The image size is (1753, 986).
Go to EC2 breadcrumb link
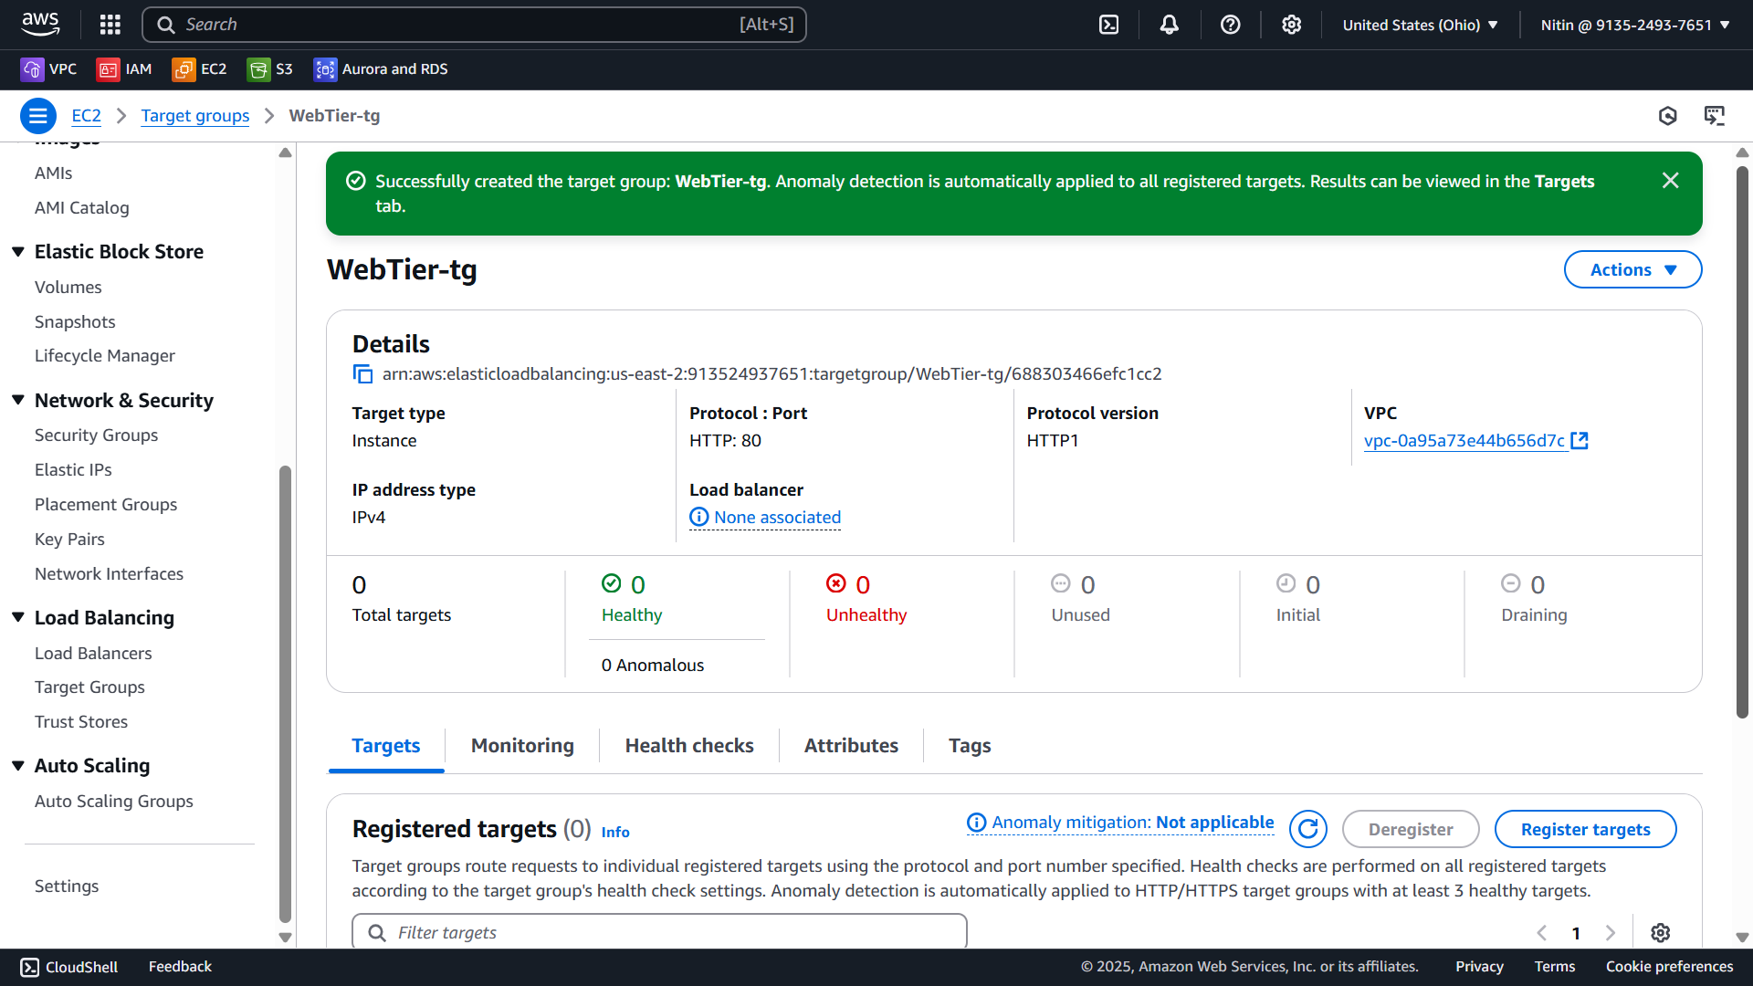point(86,116)
